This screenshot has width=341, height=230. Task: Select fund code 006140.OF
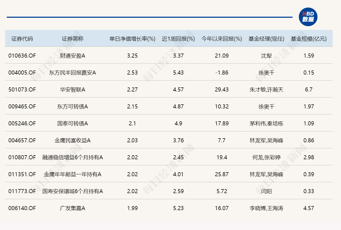pos(22,208)
